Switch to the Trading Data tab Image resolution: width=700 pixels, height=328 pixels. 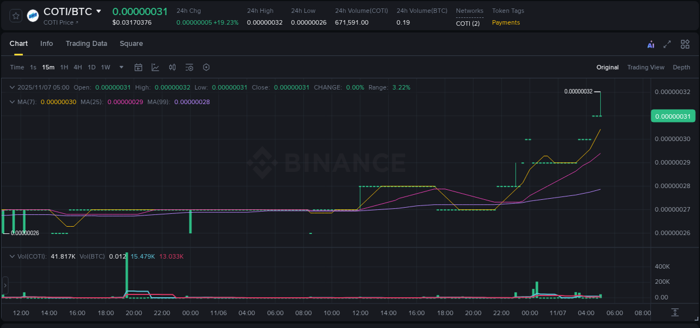point(86,44)
